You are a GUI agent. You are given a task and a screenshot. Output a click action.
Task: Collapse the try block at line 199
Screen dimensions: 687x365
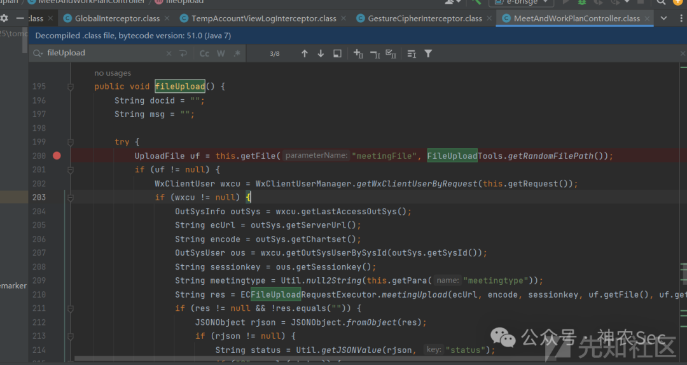[71, 142]
